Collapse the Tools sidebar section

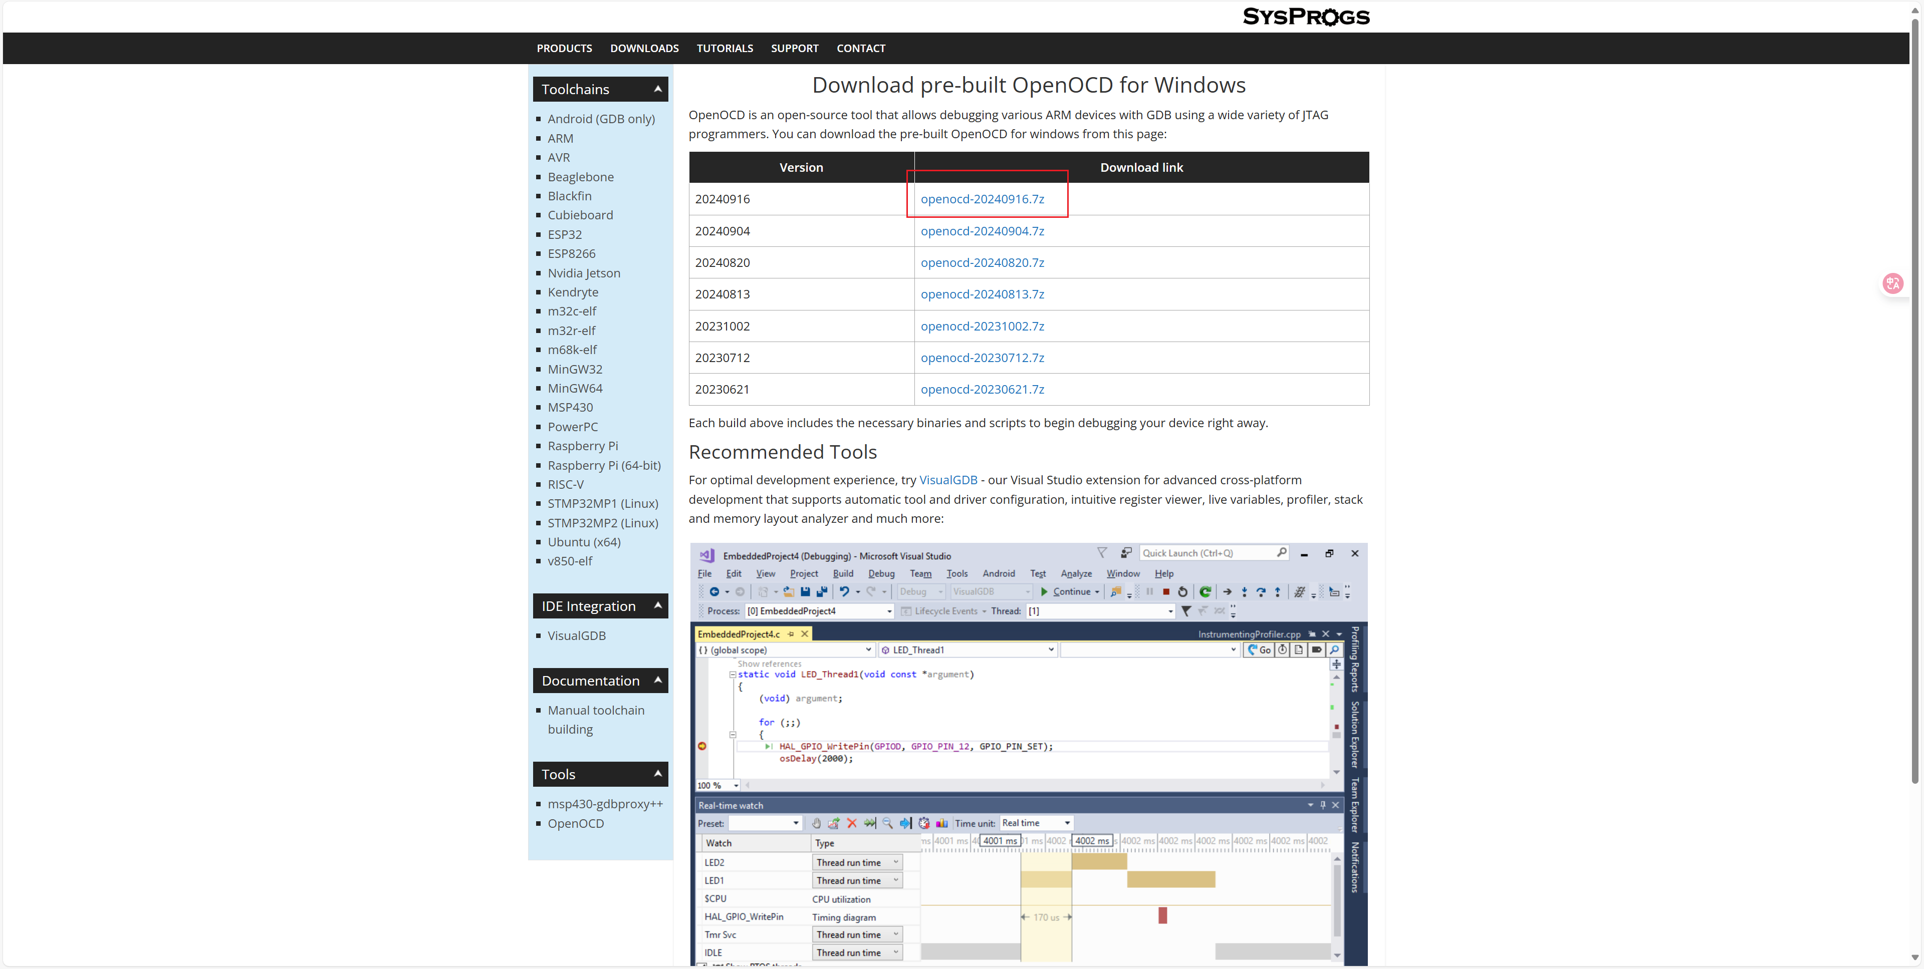pos(657,773)
